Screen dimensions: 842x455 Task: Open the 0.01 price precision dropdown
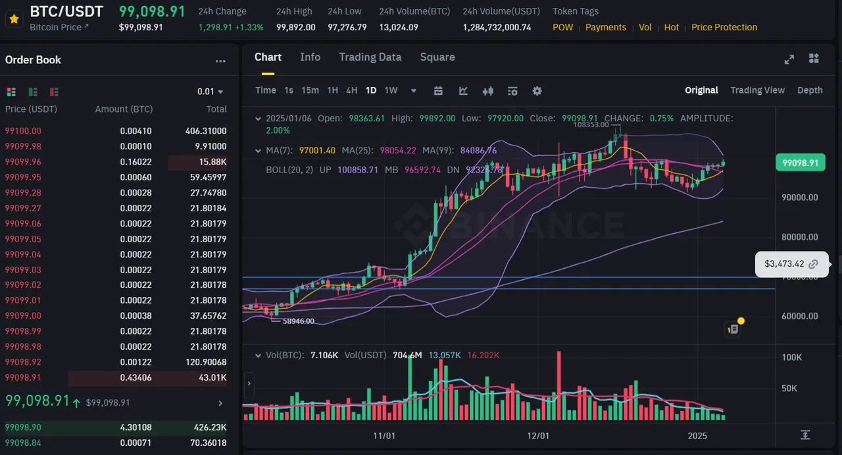(210, 92)
